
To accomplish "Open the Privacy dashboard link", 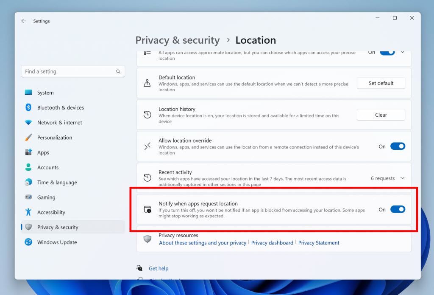I will [272, 243].
